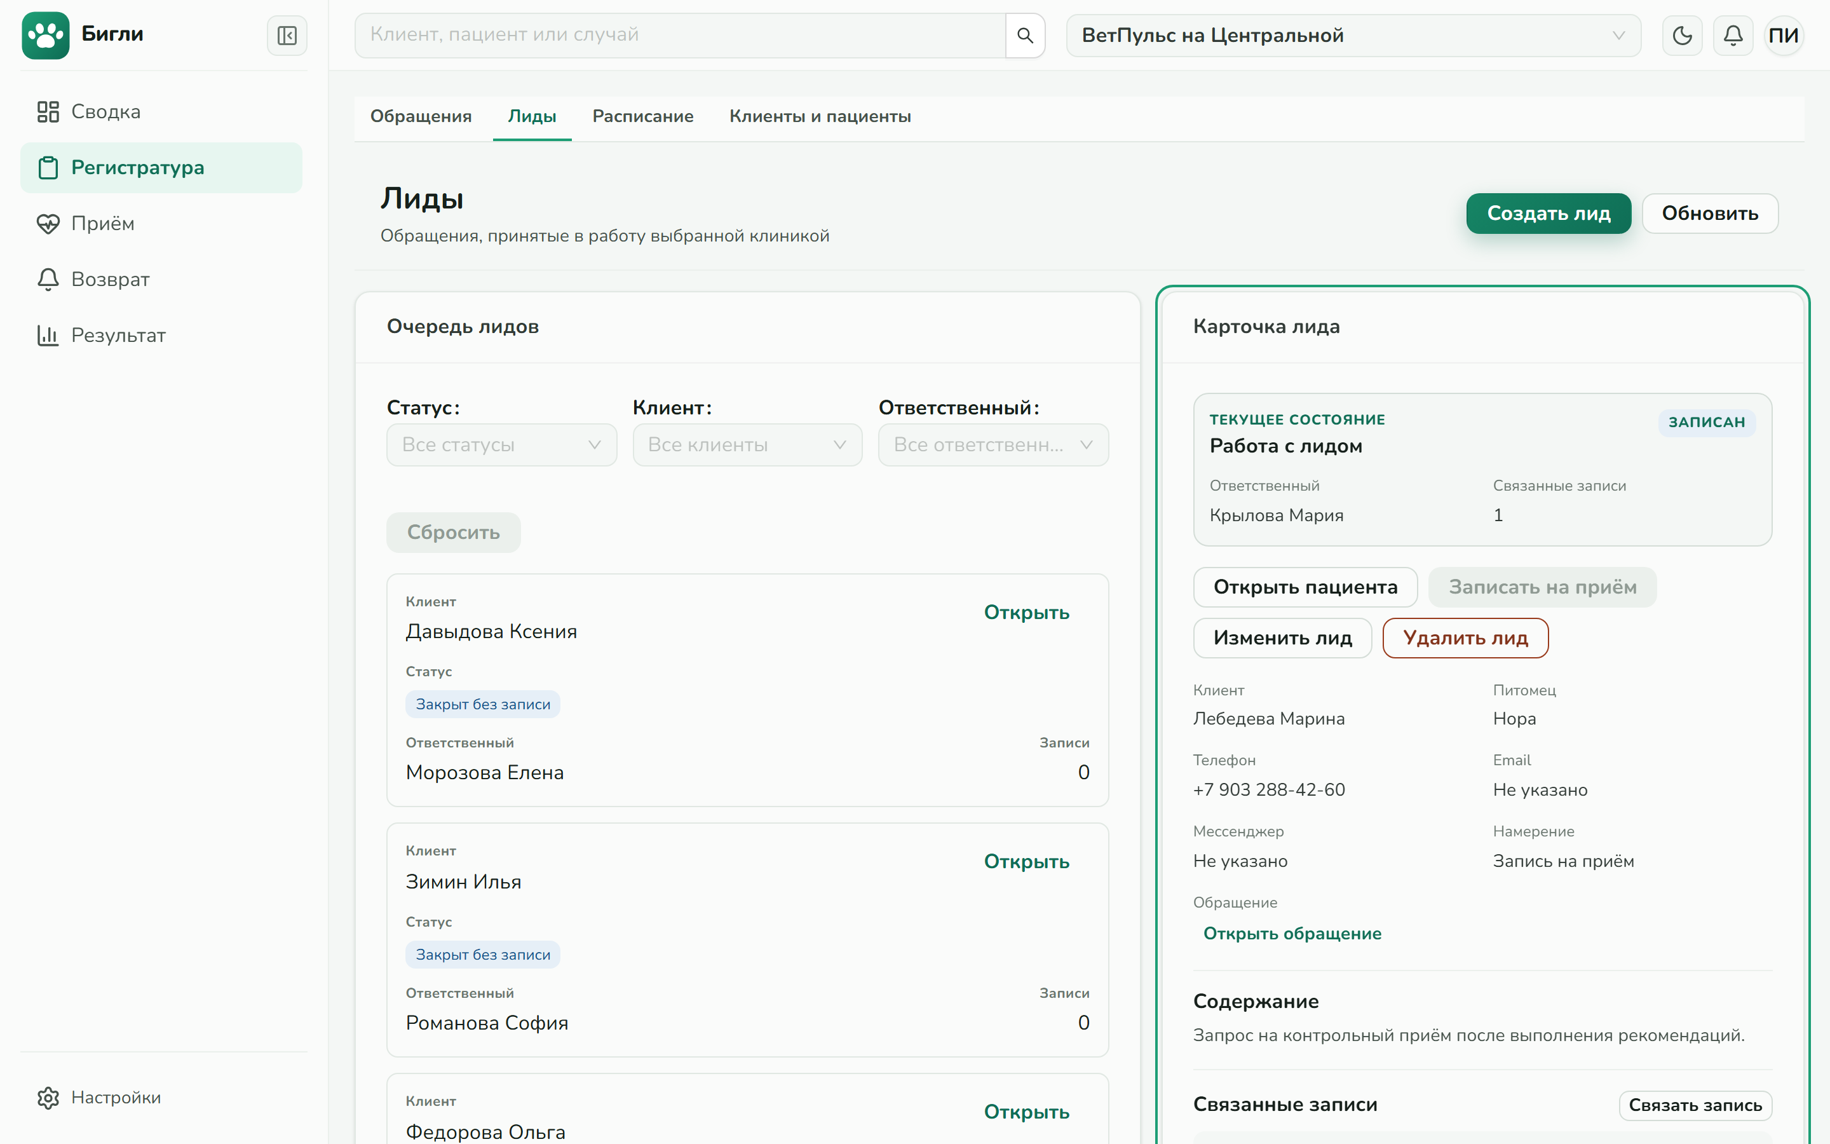Click the search magnifier icon
The image size is (1830, 1144).
(x=1025, y=36)
